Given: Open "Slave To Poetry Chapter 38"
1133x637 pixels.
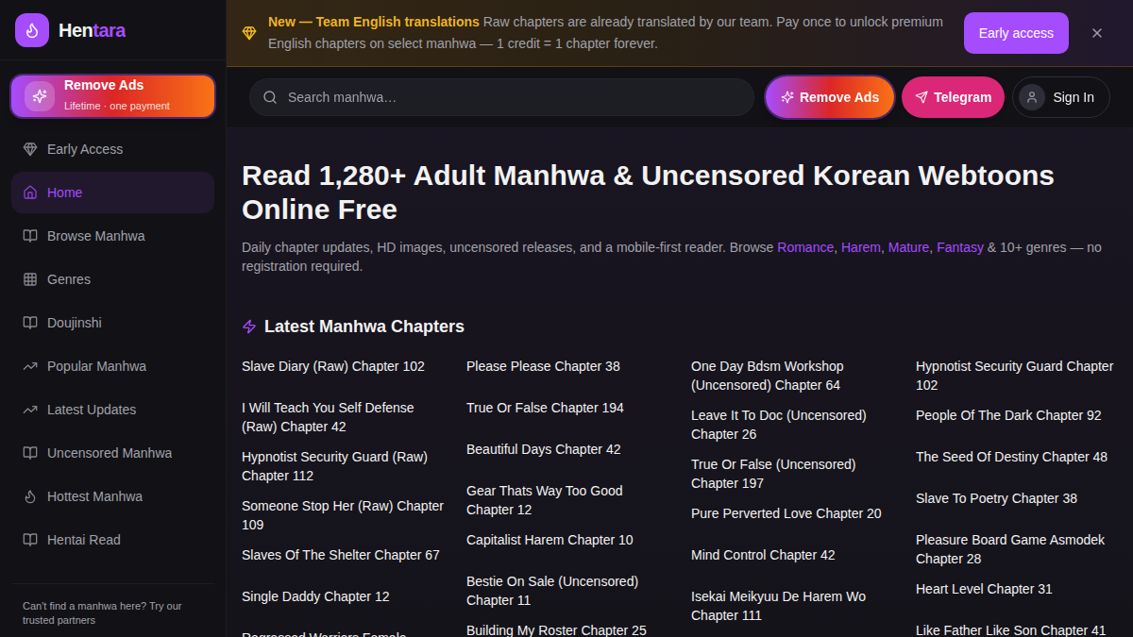Looking at the screenshot, I should point(996,498).
